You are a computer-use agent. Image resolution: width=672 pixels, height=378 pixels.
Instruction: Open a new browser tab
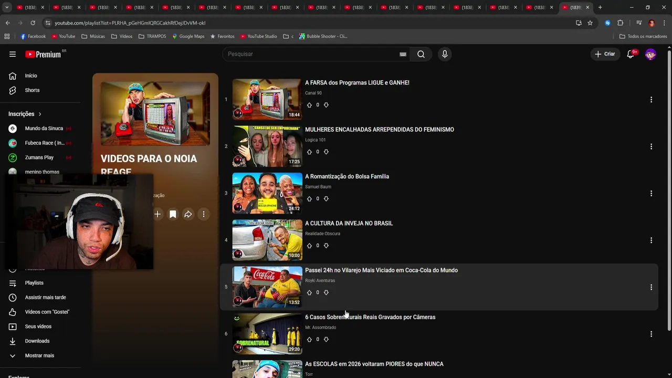pyautogui.click(x=600, y=7)
